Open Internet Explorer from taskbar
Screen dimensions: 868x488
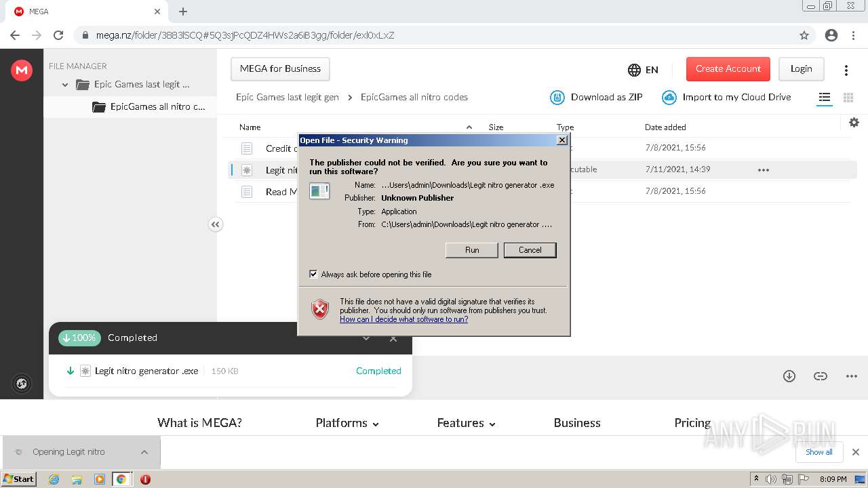point(54,479)
